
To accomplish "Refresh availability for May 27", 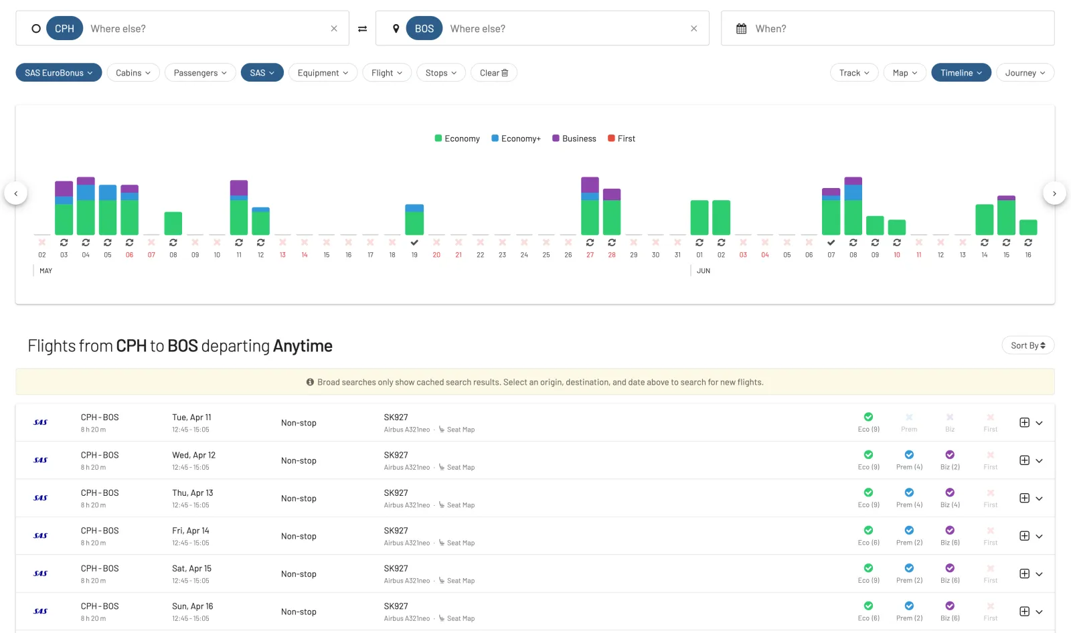I will [590, 242].
